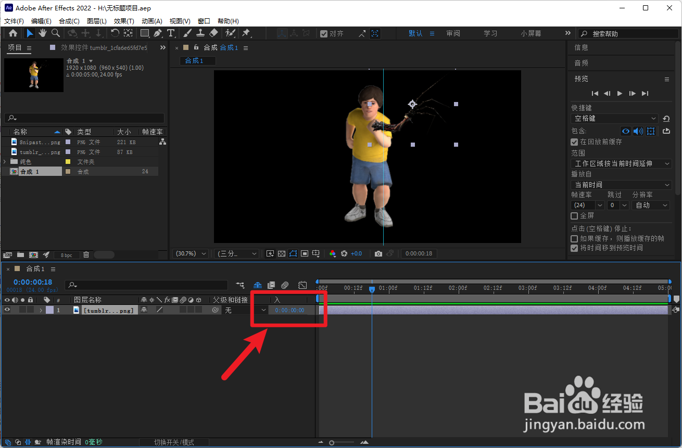
Task: Open the graph editor icon in timeline
Action: coord(303,285)
